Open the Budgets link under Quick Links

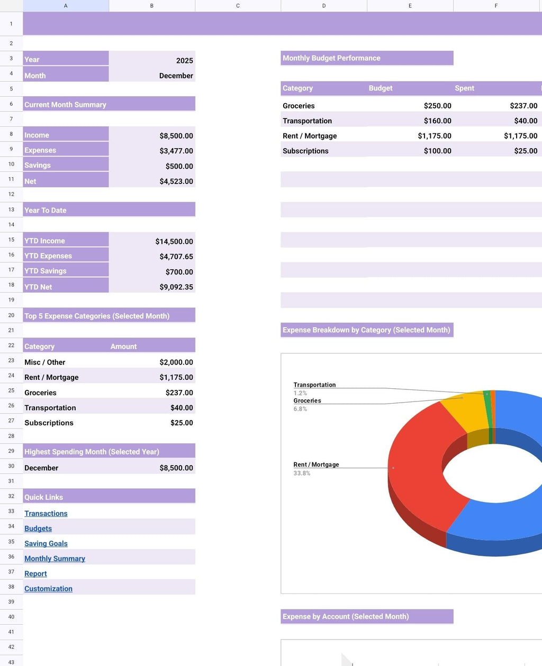(38, 528)
